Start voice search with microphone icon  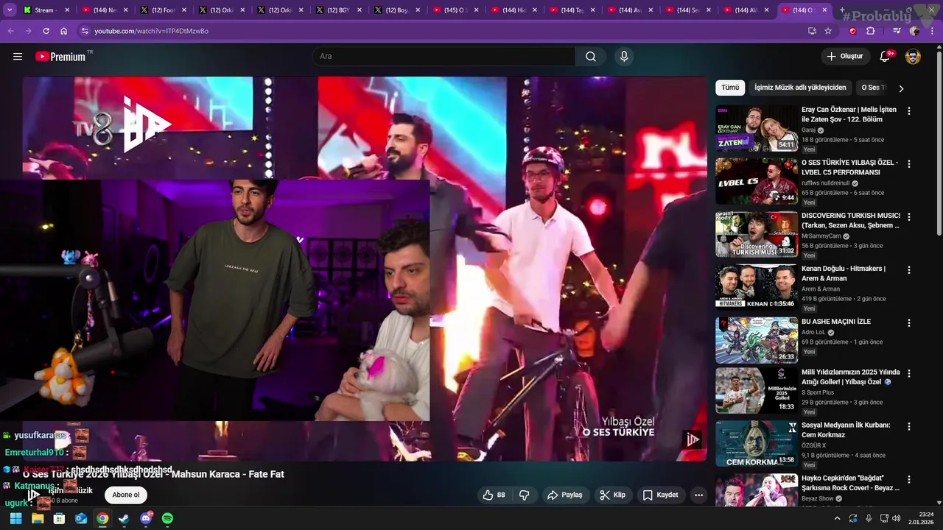pyautogui.click(x=624, y=57)
